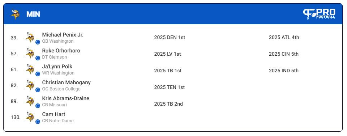Open the Michael Penix Jr. player name
The image size is (347, 136).
pyautogui.click(x=63, y=35)
